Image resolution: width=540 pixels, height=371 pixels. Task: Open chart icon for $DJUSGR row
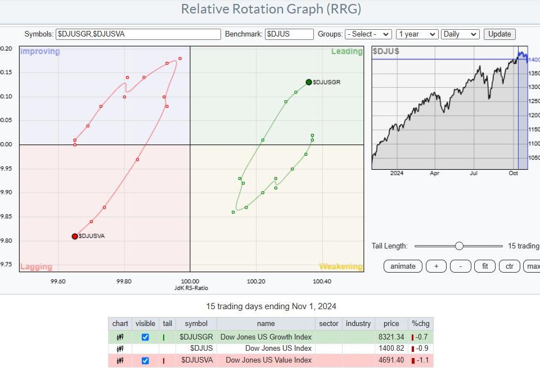click(x=120, y=337)
